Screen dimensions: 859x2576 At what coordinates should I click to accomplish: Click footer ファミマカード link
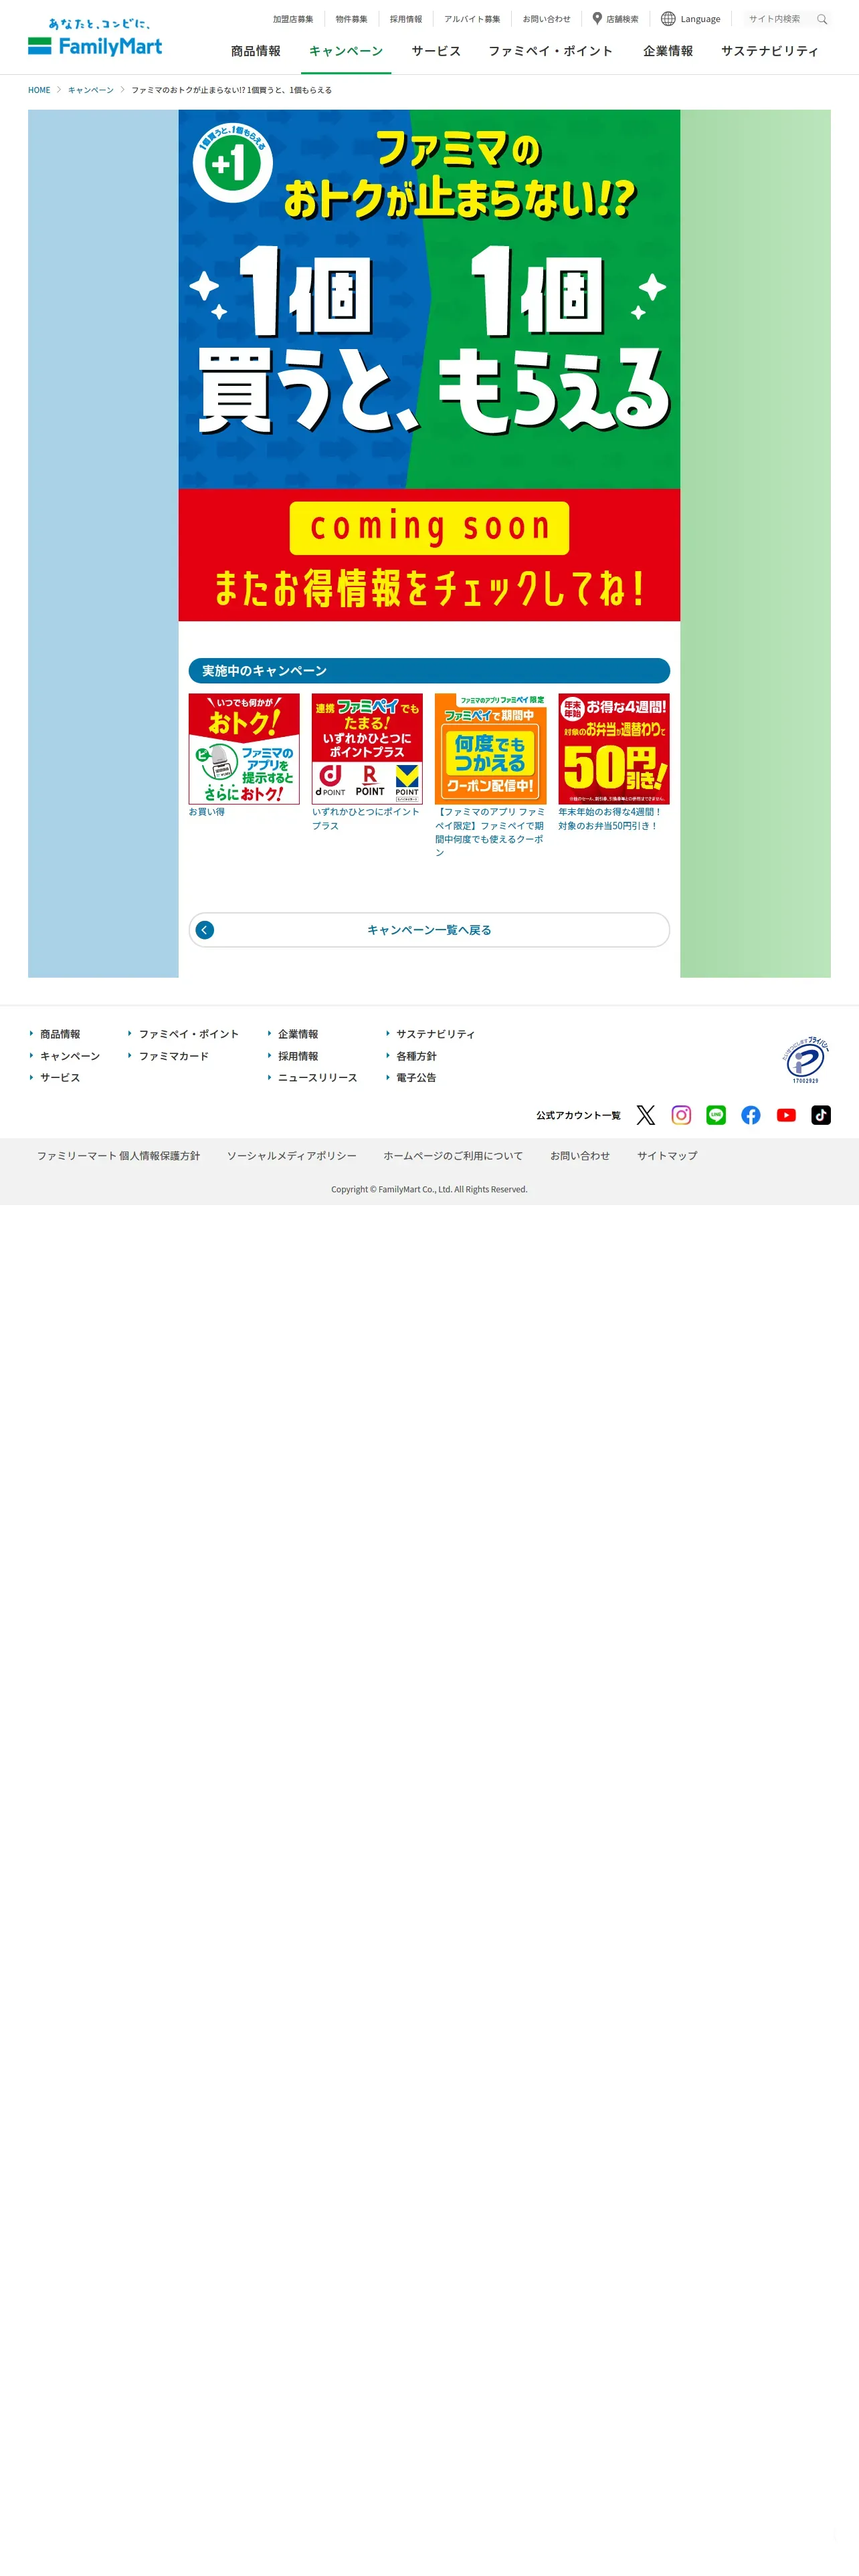click(174, 1056)
